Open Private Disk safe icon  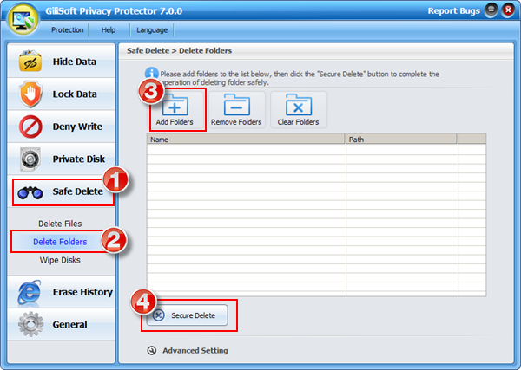pos(30,159)
